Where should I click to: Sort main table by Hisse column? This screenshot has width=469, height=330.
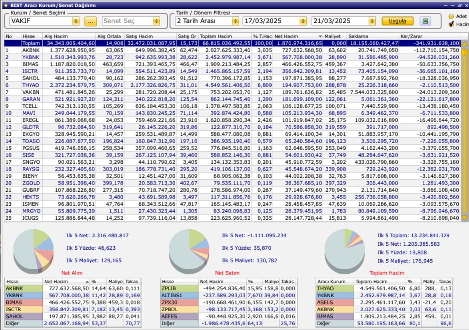(x=32, y=36)
